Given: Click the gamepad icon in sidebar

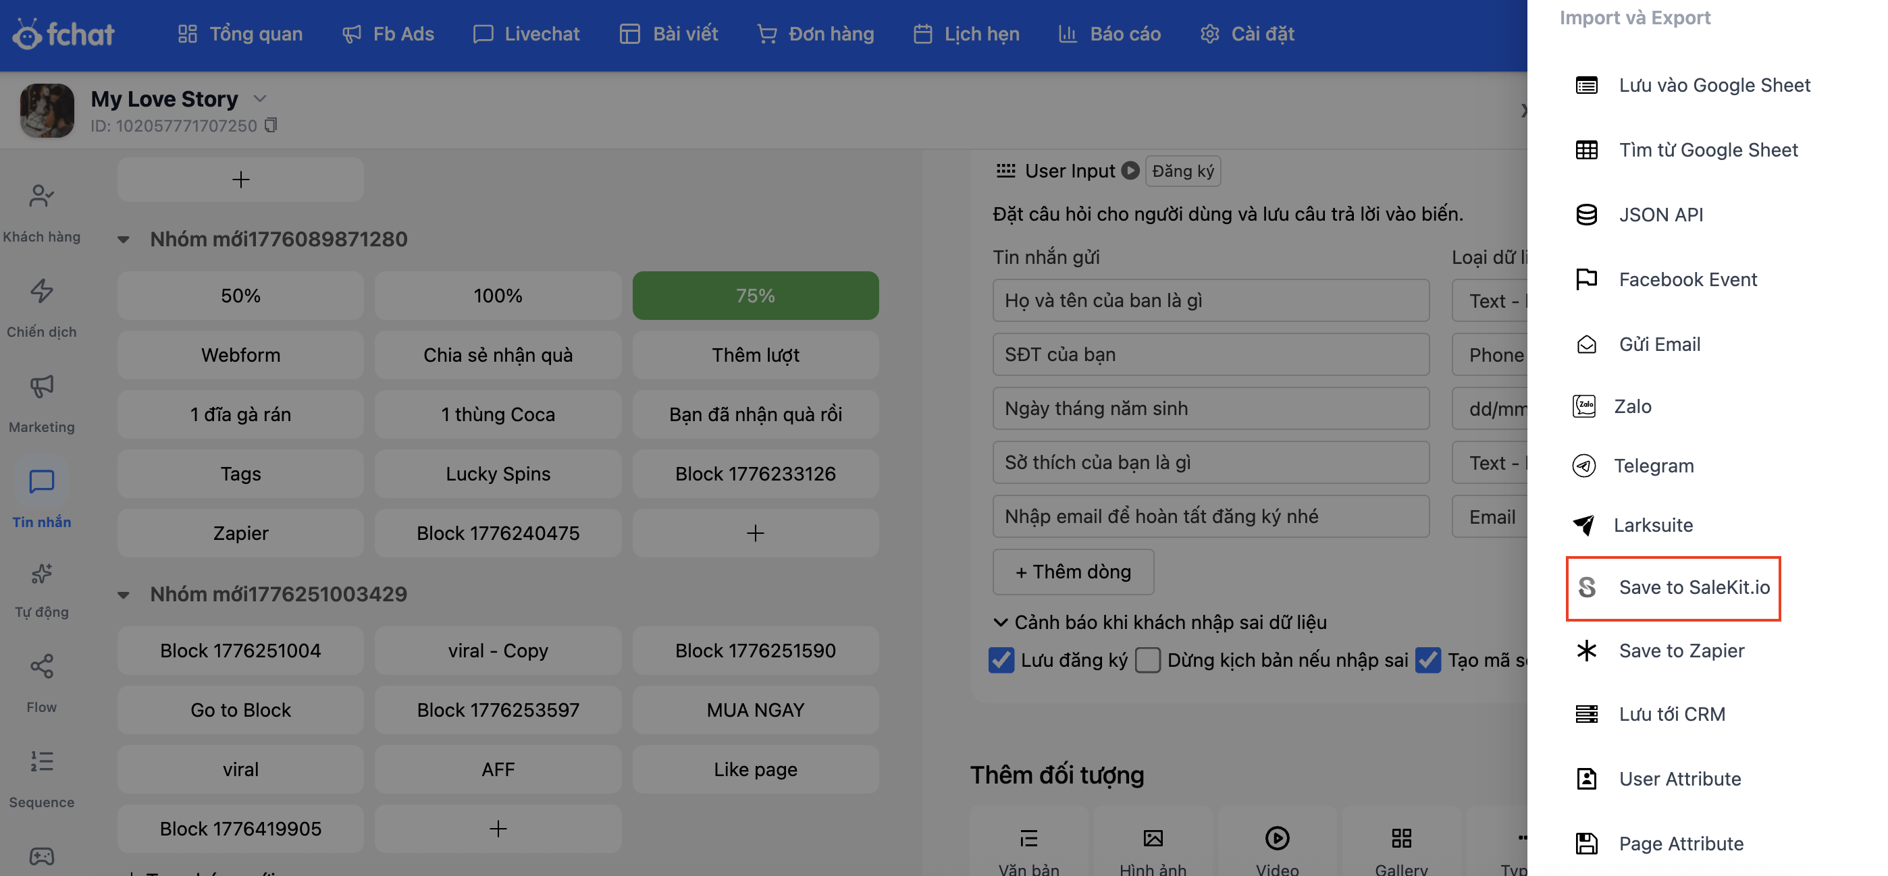Looking at the screenshot, I should (x=42, y=856).
